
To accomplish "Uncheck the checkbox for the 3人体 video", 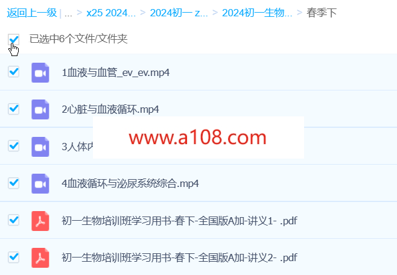I will point(13,146).
